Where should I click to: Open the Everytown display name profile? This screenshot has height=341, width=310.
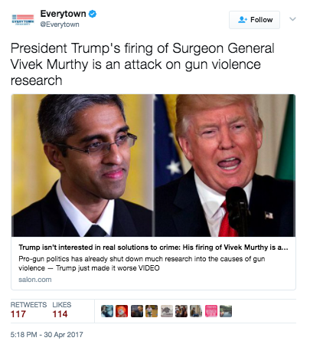[x=63, y=14]
